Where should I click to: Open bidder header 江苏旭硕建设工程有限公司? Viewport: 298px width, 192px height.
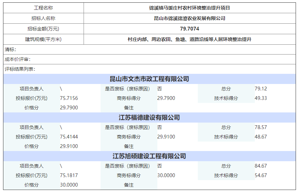pos(149,156)
